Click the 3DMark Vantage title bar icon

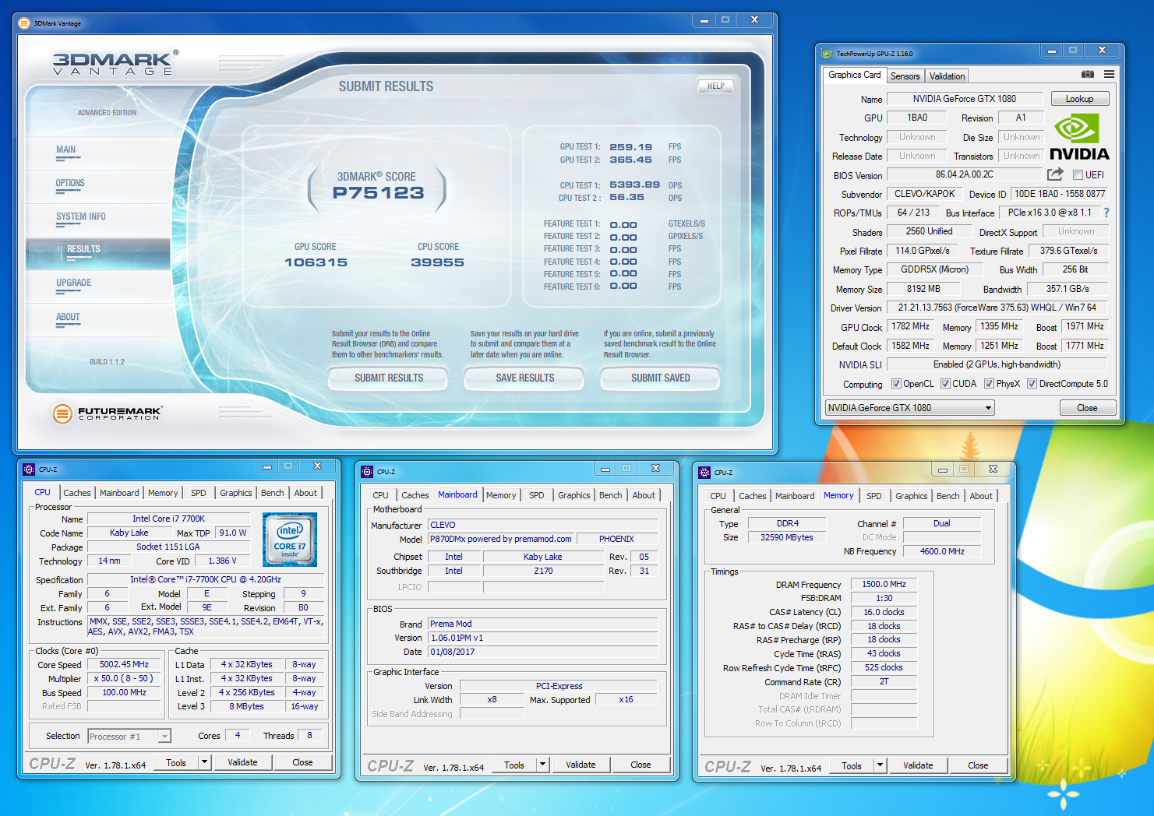[24, 23]
